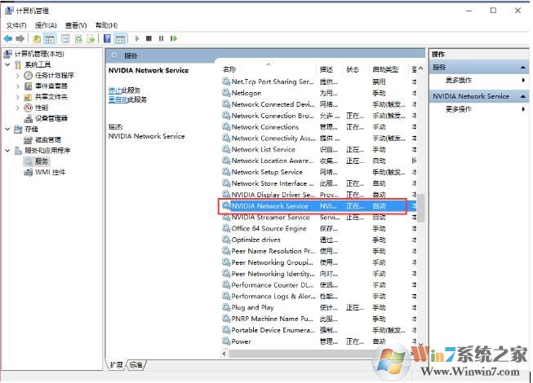Switch to the 标准 tab
This screenshot has height=383, width=533.
pyautogui.click(x=135, y=364)
